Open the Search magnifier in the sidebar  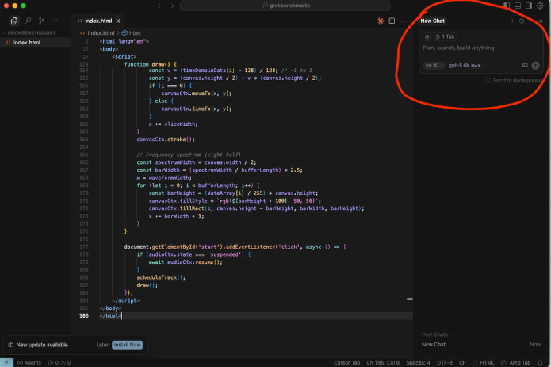(x=28, y=21)
